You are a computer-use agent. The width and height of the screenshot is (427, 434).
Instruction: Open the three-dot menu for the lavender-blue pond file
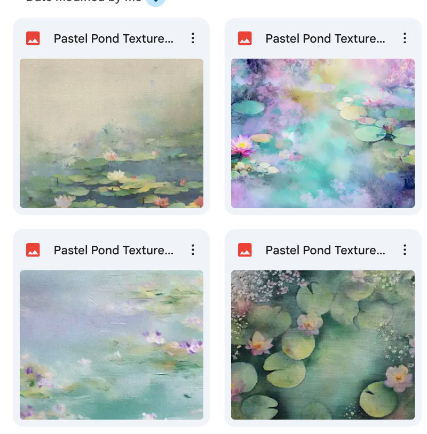[193, 250]
